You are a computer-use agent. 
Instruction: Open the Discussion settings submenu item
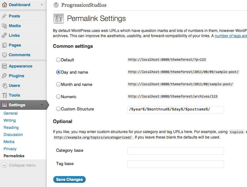[13, 135]
